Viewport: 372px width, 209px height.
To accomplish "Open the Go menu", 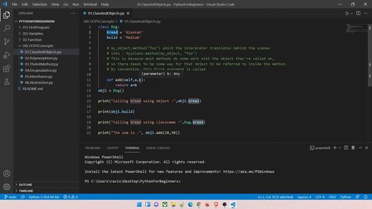I will point(66,4).
